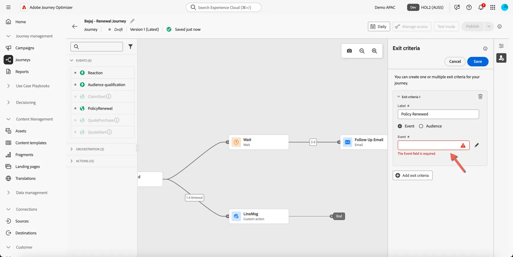Open the help question mark icon
The width and height of the screenshot is (513, 257).
click(x=469, y=7)
